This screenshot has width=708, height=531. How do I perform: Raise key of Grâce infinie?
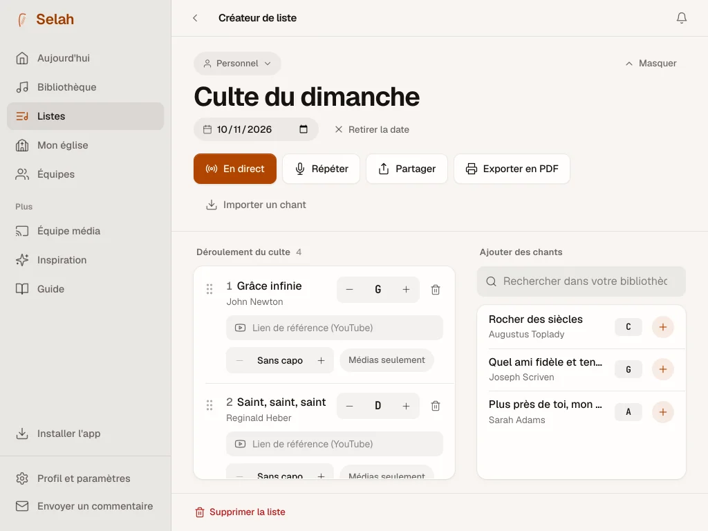tap(406, 290)
